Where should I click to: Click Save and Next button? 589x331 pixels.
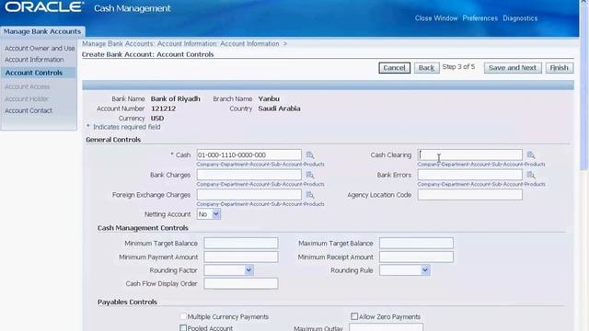click(513, 67)
